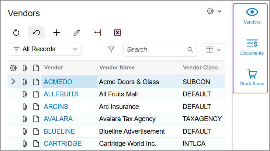
Task: Click the Undo arrow toolbar button
Action: tap(37, 32)
